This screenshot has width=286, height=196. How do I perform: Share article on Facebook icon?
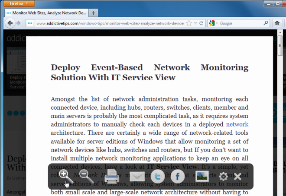point(178,177)
